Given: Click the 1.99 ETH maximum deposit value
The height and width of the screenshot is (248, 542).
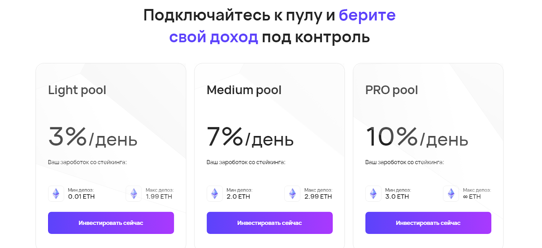Looking at the screenshot, I should tap(159, 197).
